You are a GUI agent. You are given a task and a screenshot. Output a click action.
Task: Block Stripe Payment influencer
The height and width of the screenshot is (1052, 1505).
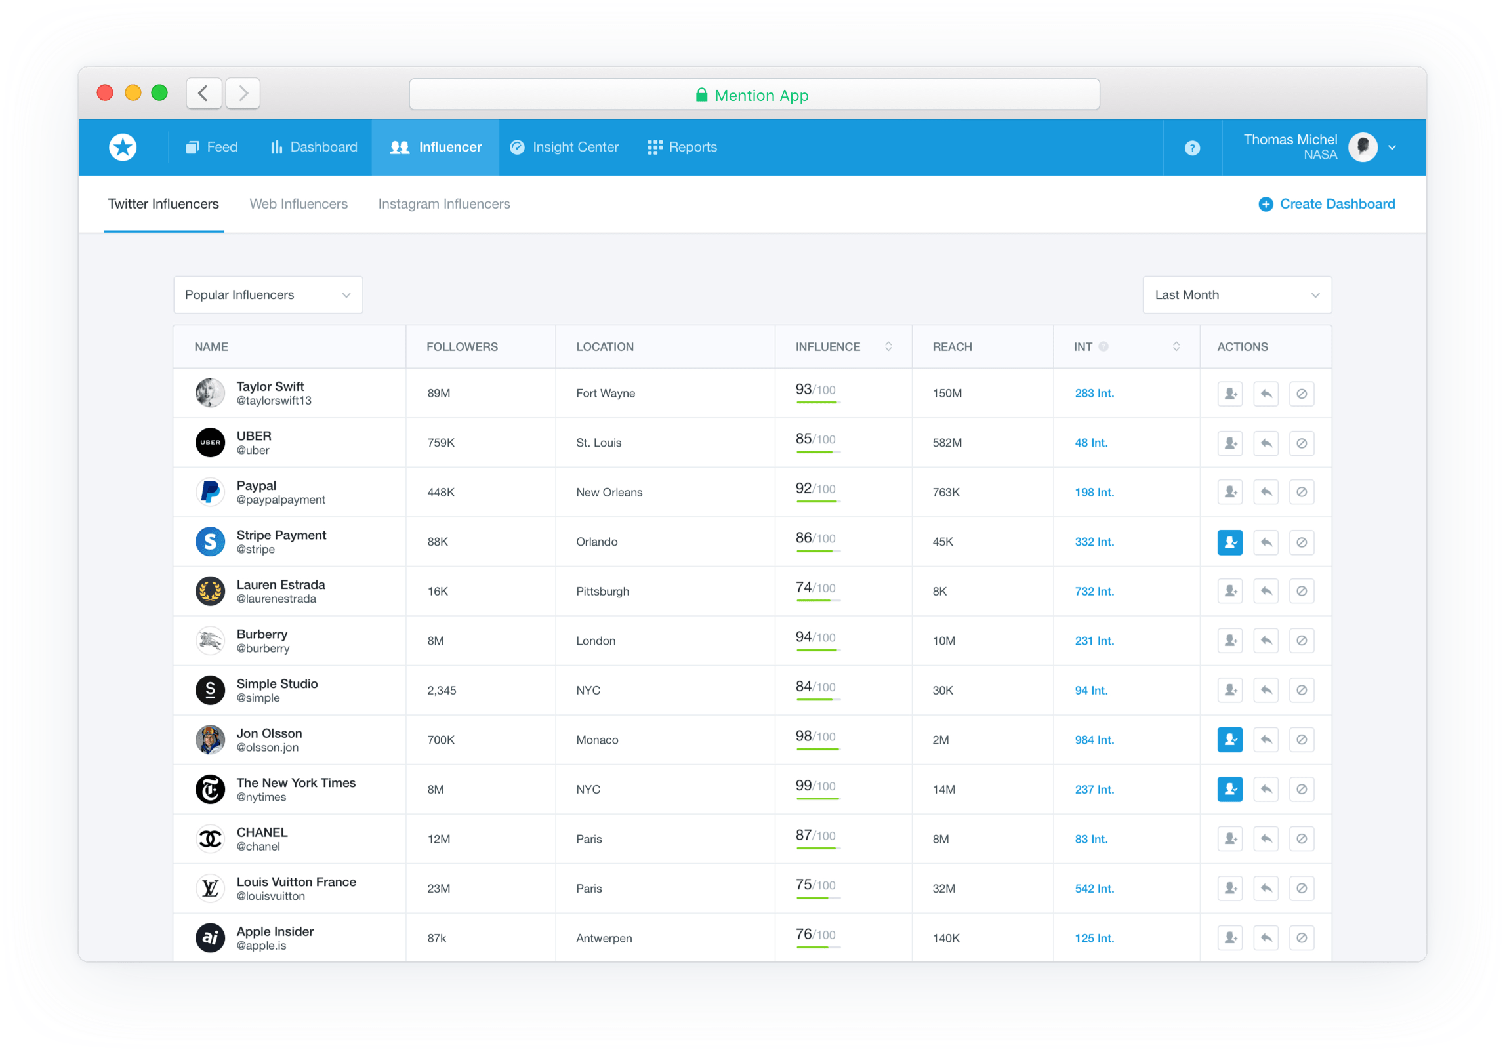click(x=1301, y=542)
